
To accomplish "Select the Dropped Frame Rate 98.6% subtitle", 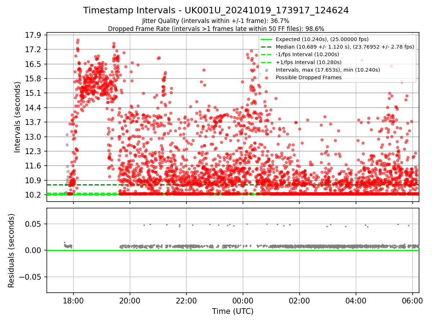I will (x=216, y=28).
